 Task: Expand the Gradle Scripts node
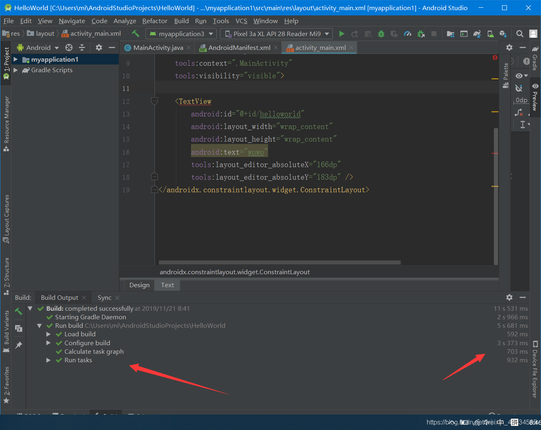pos(15,70)
